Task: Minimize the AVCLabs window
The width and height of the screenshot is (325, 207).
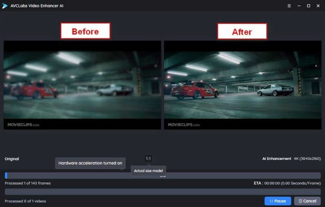Action: click(299, 6)
